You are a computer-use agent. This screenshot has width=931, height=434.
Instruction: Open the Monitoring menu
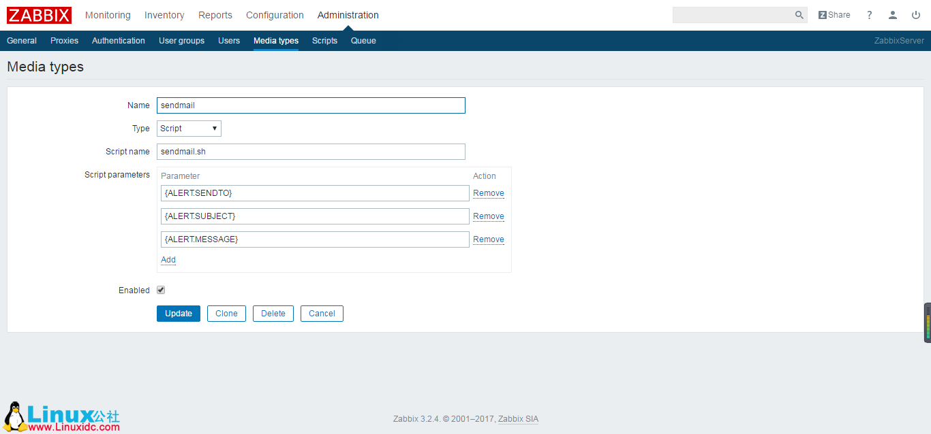tap(108, 14)
